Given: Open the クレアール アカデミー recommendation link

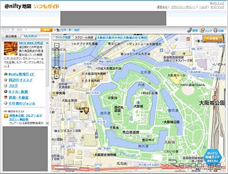Looking at the screenshot, I should point(26,117).
